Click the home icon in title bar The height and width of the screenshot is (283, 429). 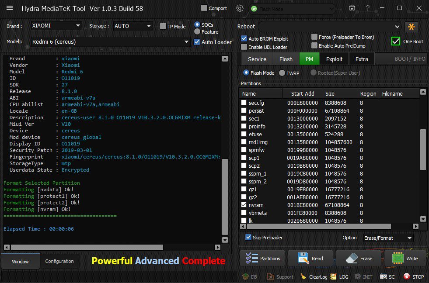pyautogui.click(x=352, y=8)
